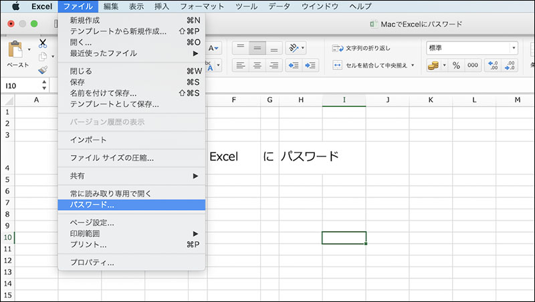Click the currency coins format icon
Viewport: 535px width, 302px height.
tap(433, 65)
